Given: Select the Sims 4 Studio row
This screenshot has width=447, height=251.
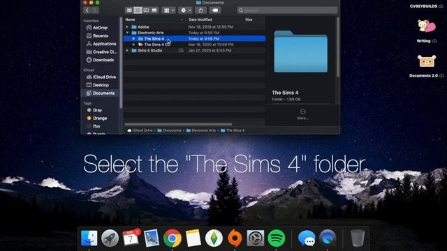Looking at the screenshot, I should point(194,50).
